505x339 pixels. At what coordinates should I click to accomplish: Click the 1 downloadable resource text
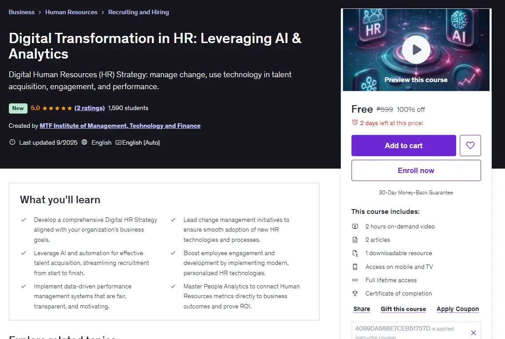(398, 253)
